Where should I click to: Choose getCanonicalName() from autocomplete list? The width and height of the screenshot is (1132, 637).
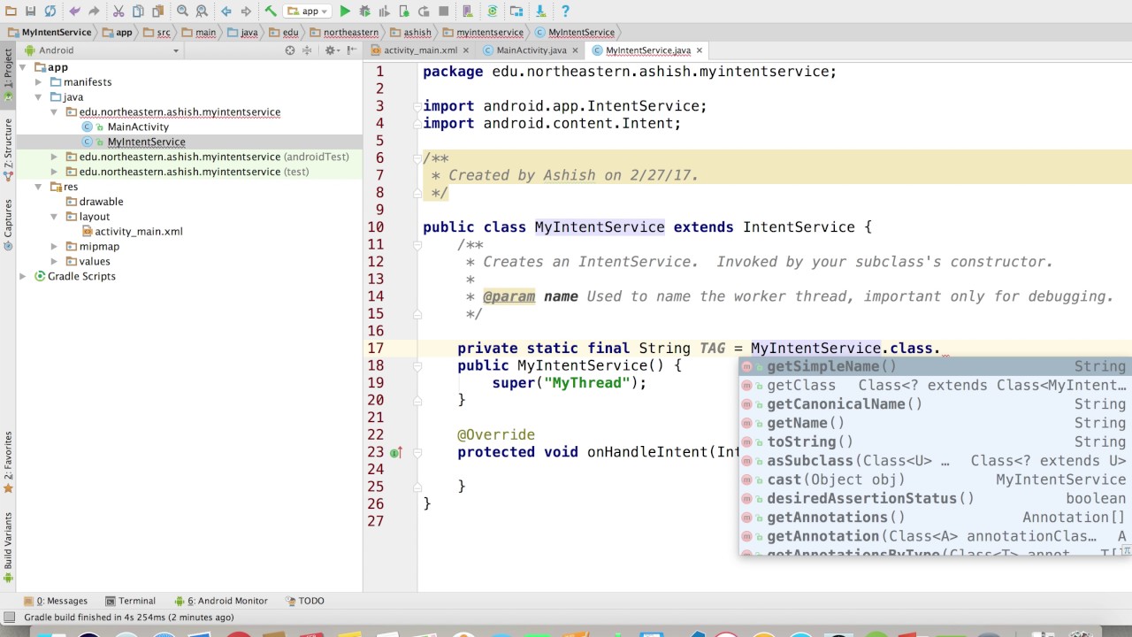point(934,404)
